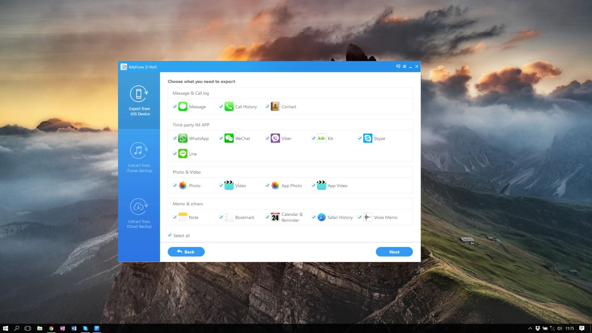Viewport: 592px width, 333px height.
Task: Toggle the WeChat checkbox
Action: [221, 138]
